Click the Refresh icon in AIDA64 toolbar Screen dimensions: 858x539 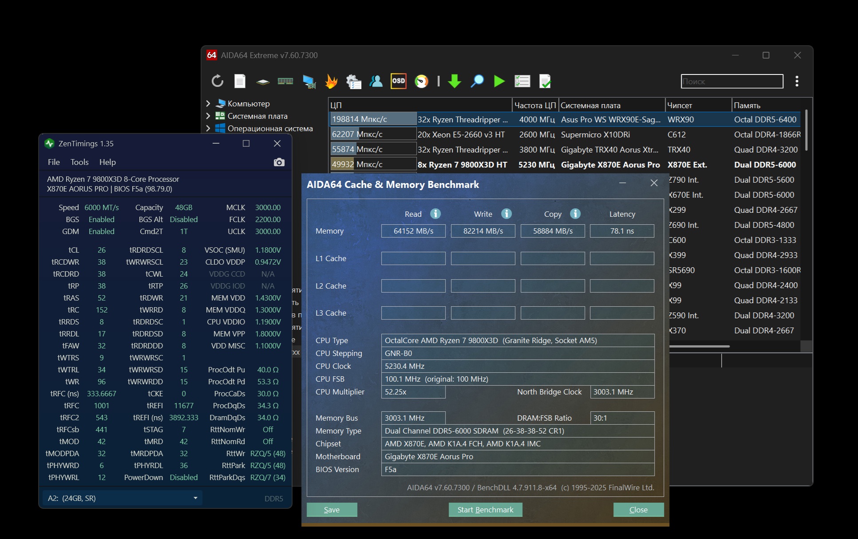(x=217, y=81)
